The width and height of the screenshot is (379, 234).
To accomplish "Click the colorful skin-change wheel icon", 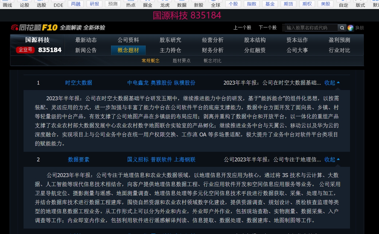I will coord(350,28).
